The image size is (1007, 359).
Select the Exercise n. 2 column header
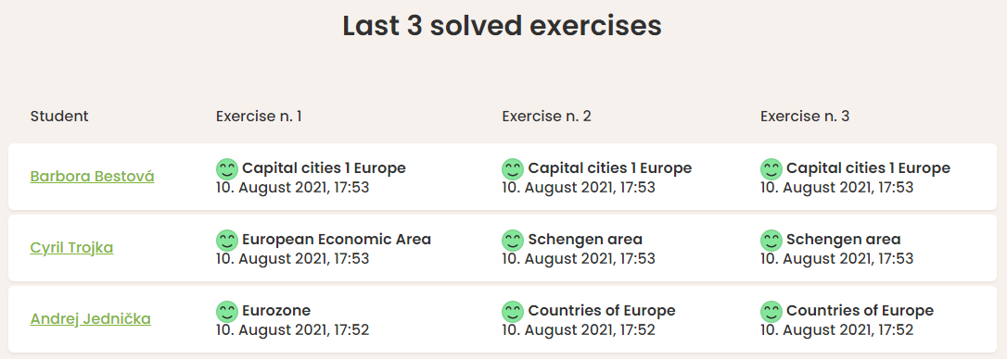click(546, 116)
